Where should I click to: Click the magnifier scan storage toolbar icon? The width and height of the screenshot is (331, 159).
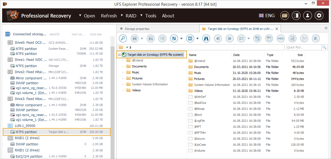point(123,39)
